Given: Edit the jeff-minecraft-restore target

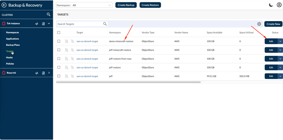Looking at the screenshot, I should tap(271, 50).
